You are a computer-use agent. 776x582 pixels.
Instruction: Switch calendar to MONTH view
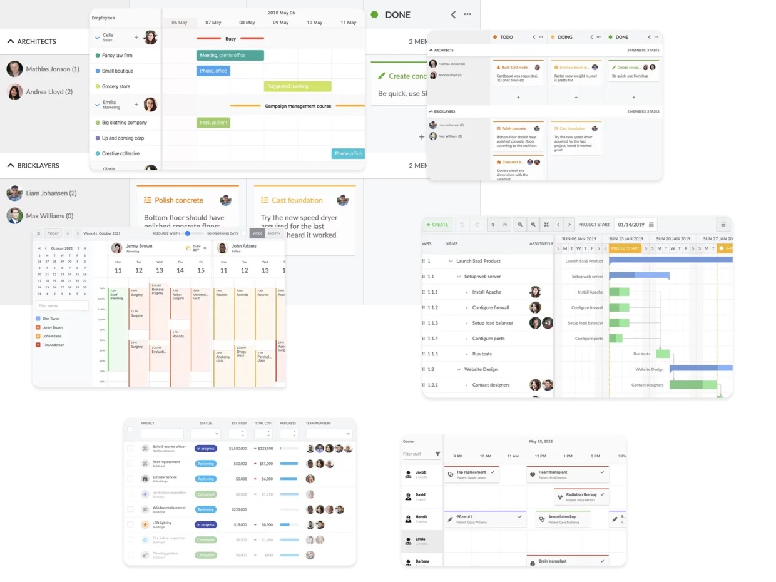[x=274, y=233]
